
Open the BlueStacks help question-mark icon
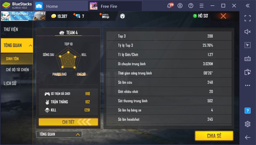[x=191, y=6]
